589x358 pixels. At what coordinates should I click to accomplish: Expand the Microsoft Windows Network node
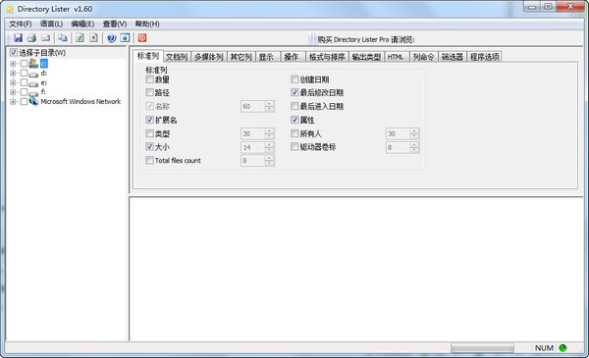pyautogui.click(x=13, y=101)
